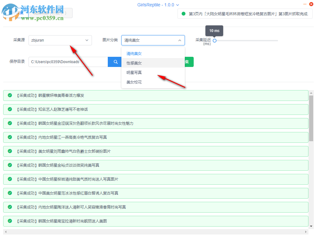Select log row 韩国女明星金裕贞淡淡微笑
317x238 pixels.
point(156,165)
